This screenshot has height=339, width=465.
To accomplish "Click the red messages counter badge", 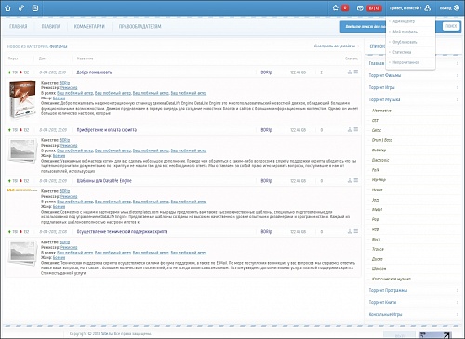I will point(374,8).
